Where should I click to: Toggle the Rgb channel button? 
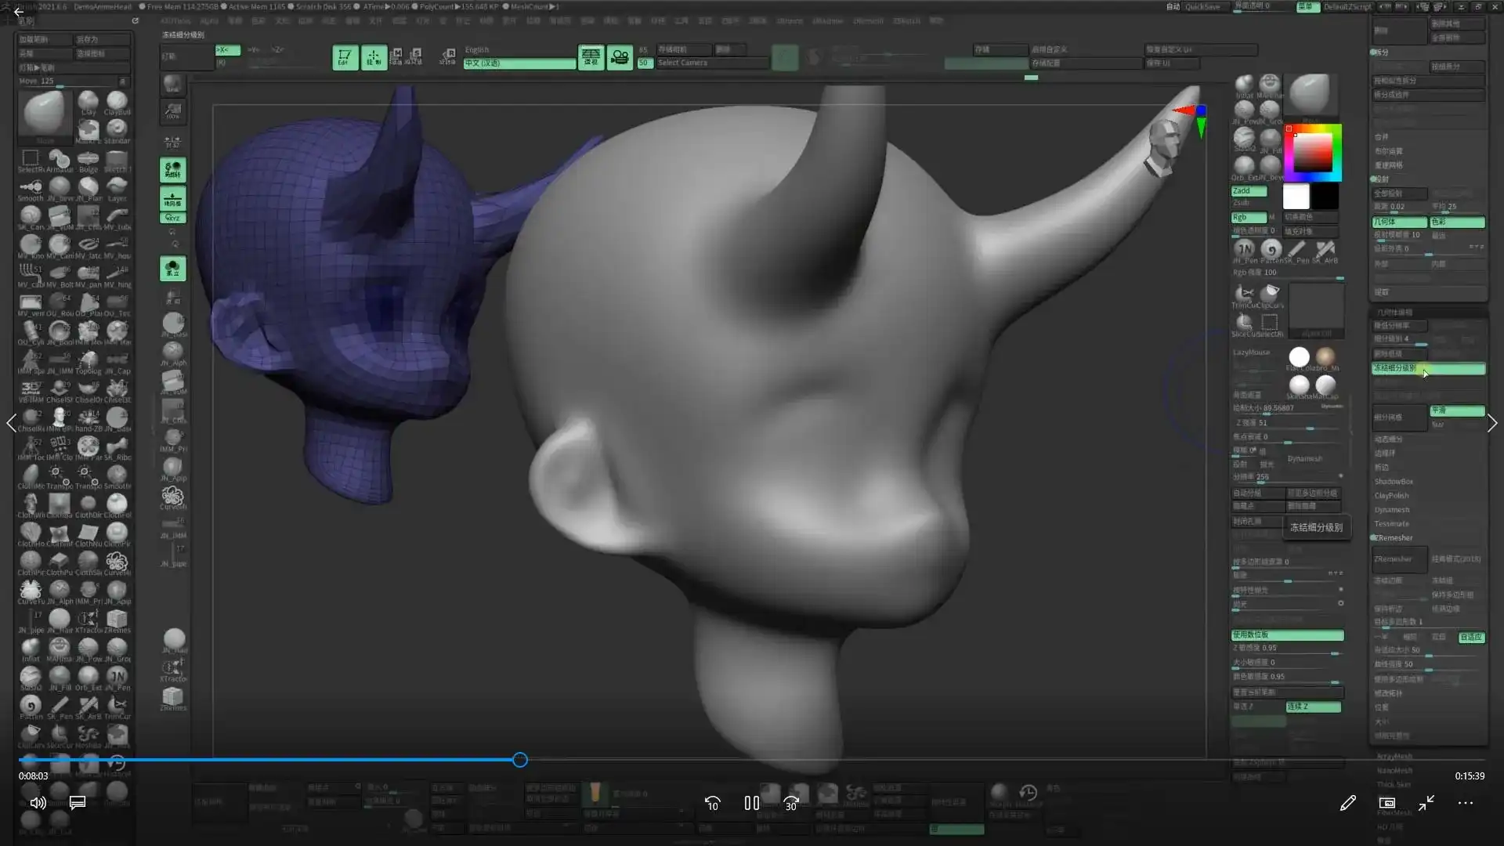pos(1248,217)
